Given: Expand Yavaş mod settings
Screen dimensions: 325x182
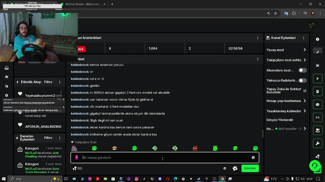Looking at the screenshot, I should coord(286,50).
